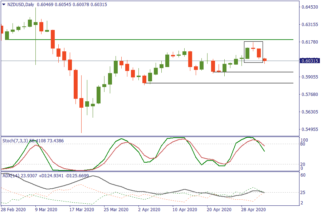The height and width of the screenshot is (214, 322).
Task: Click the 25 Mar 2020 date label
Action: coord(116,210)
